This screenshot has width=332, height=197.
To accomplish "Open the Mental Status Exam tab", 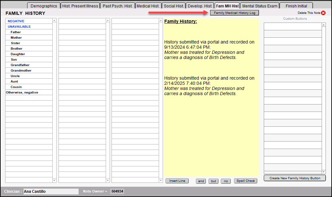I will click(x=260, y=6).
